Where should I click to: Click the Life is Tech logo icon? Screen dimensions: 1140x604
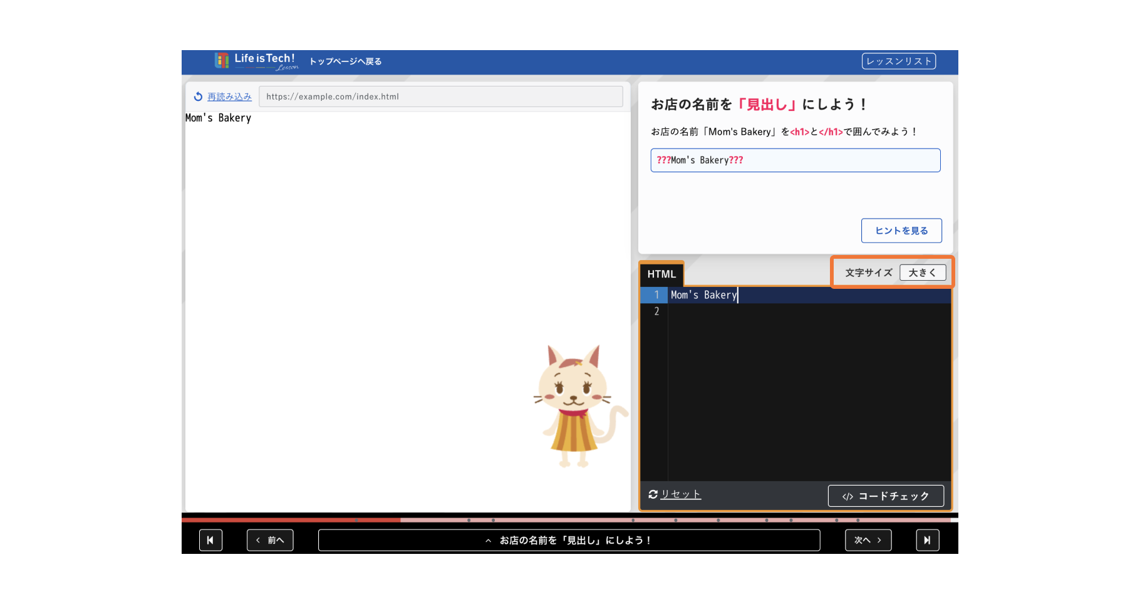pos(222,61)
